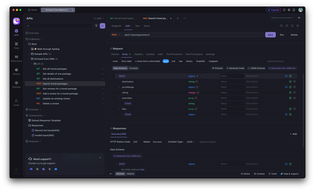Select the raw body type option
Image resolution: width=315 pixels, height=191 pixels.
point(180,61)
